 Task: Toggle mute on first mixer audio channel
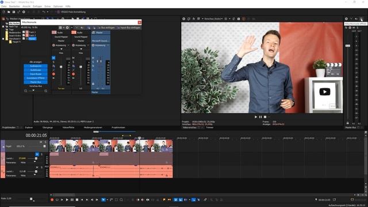coord(53,57)
